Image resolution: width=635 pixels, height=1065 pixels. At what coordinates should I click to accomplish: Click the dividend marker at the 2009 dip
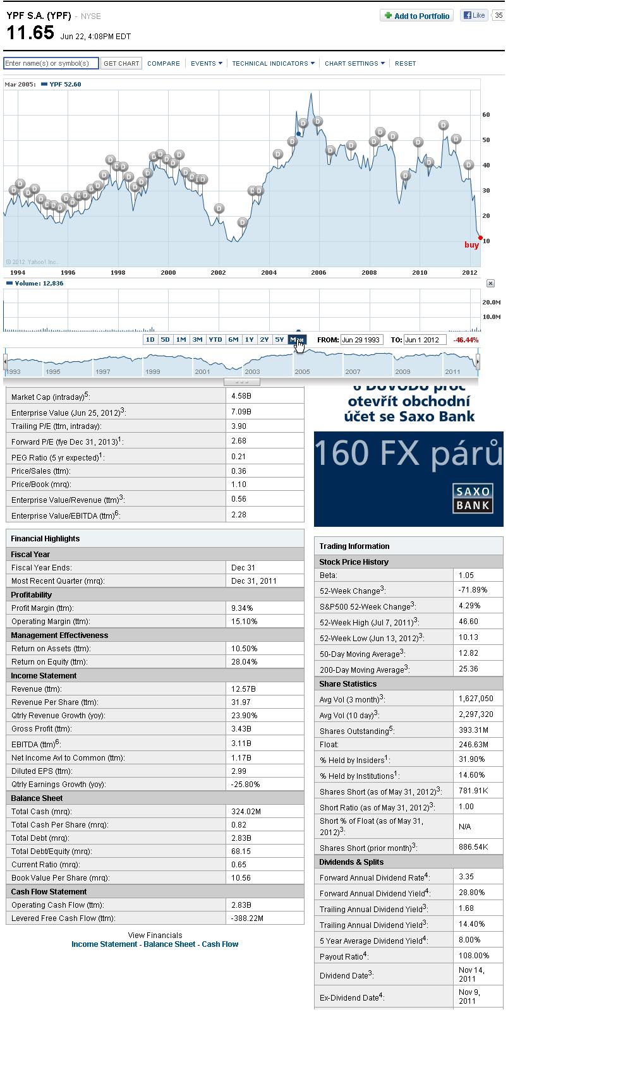406,176
